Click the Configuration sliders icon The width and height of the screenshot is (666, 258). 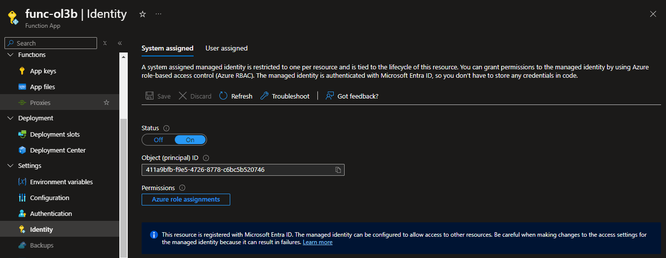[22, 198]
